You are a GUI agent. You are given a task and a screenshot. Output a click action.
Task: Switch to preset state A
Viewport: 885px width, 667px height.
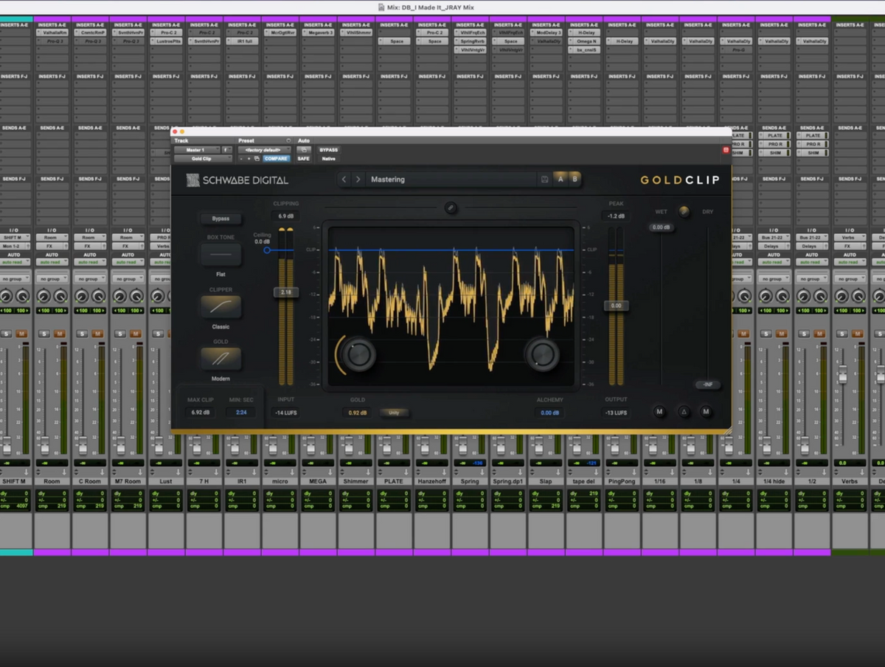click(560, 179)
